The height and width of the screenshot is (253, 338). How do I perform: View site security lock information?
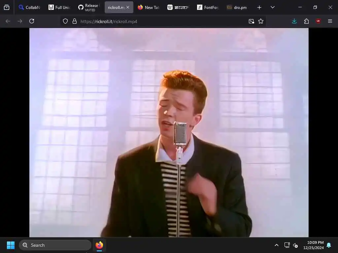(75, 21)
